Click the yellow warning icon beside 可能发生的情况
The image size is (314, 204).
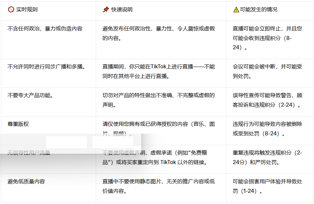236,10
